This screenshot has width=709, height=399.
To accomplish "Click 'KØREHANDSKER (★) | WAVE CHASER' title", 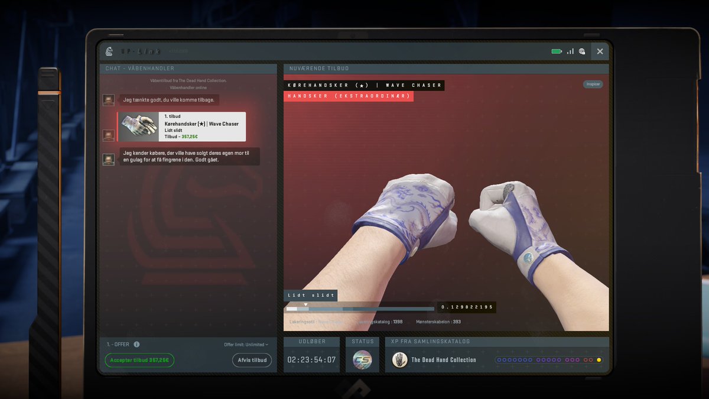I will [x=365, y=85].
